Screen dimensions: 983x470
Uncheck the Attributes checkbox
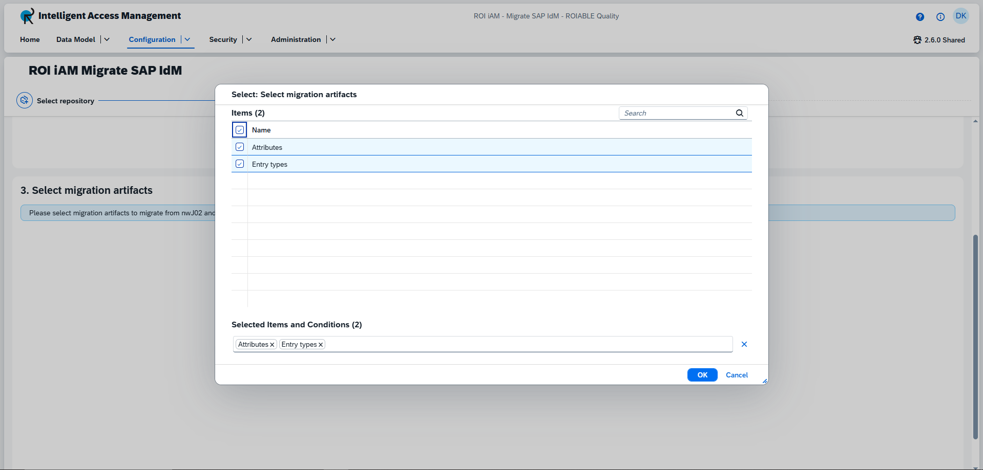click(240, 147)
